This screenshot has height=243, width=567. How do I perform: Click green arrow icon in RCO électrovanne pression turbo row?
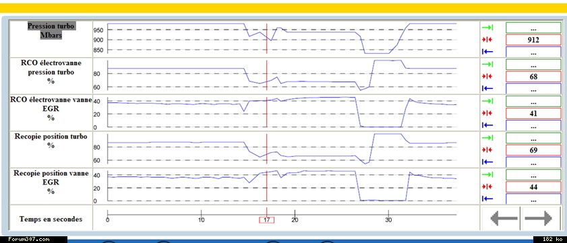pyautogui.click(x=487, y=64)
